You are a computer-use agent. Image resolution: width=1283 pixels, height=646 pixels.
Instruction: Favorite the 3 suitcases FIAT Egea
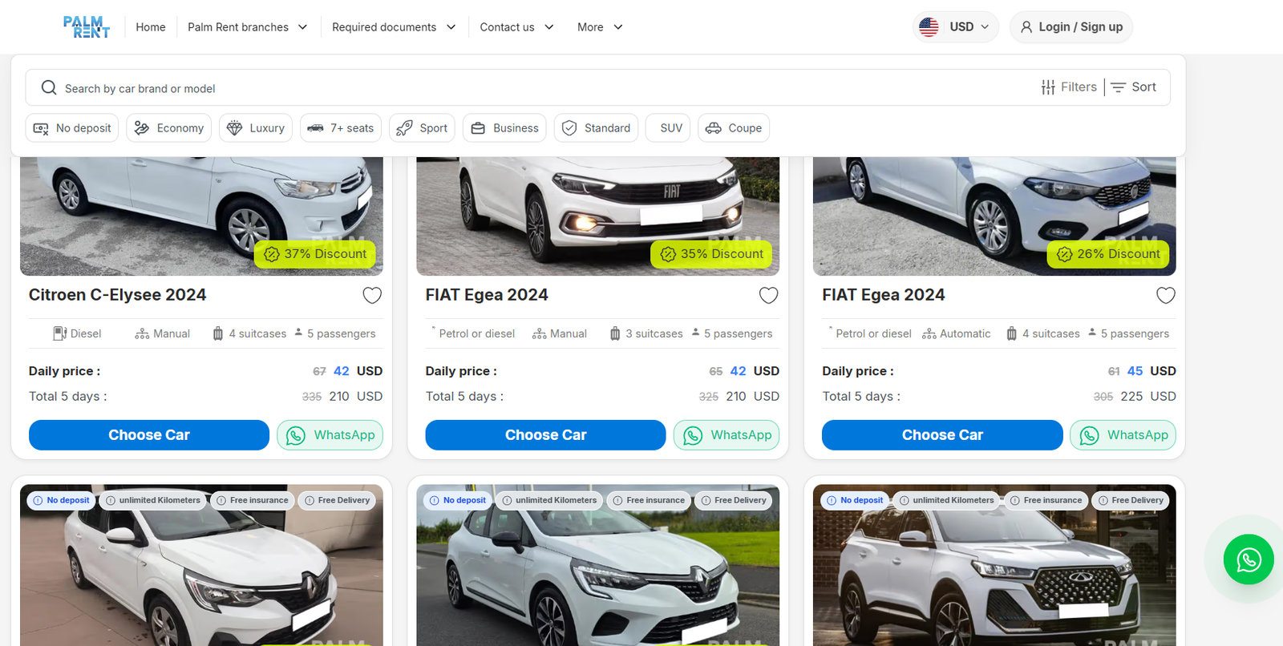(x=769, y=295)
